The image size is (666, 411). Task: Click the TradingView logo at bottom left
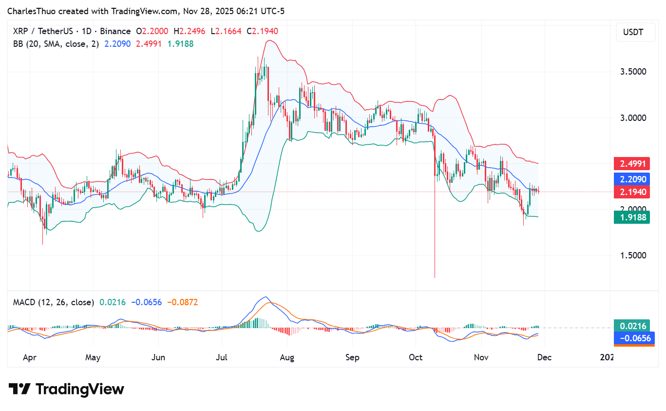pyautogui.click(x=66, y=389)
